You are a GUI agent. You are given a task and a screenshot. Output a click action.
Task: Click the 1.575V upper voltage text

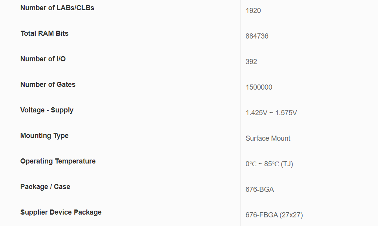pos(286,113)
